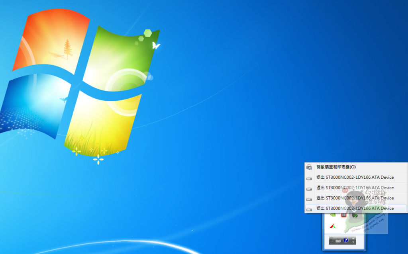Open the red and green arrow tray icon

pos(333,226)
